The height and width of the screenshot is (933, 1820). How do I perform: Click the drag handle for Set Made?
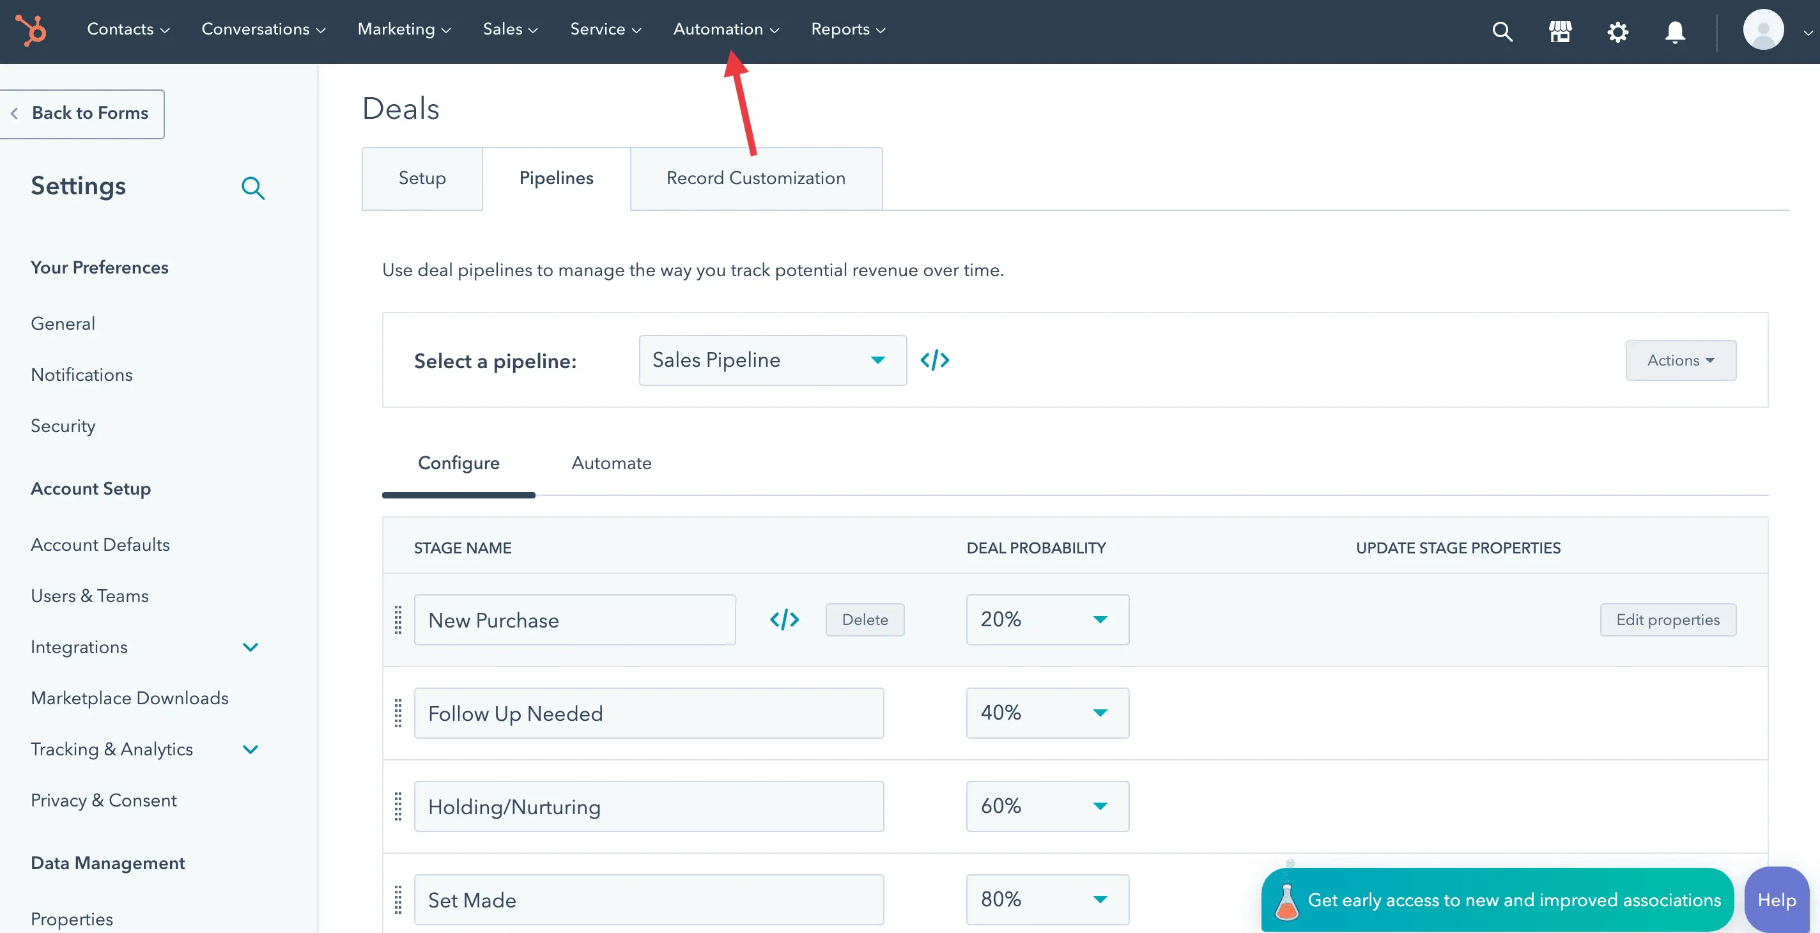[397, 899]
